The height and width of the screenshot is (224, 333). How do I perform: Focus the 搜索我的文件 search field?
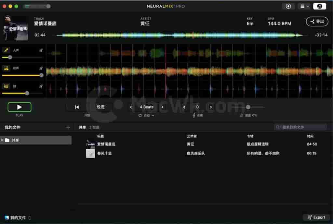(x=300, y=127)
